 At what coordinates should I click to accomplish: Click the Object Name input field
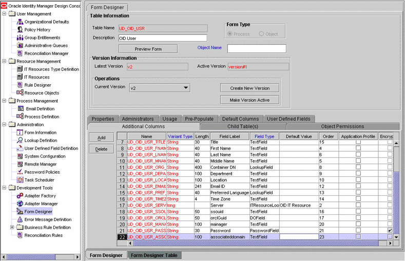[x=257, y=49]
